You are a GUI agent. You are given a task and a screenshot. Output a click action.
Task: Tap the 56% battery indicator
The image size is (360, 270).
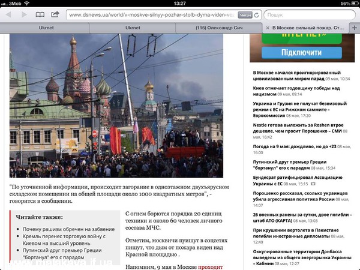350,3
